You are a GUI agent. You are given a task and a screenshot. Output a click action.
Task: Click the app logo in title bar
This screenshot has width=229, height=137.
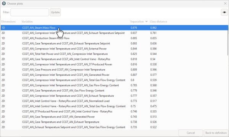[4, 3]
